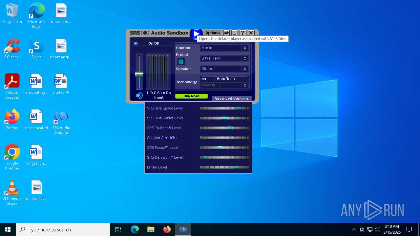Click the master volume slider handle
This screenshot has width=420, height=236.
coord(139,74)
